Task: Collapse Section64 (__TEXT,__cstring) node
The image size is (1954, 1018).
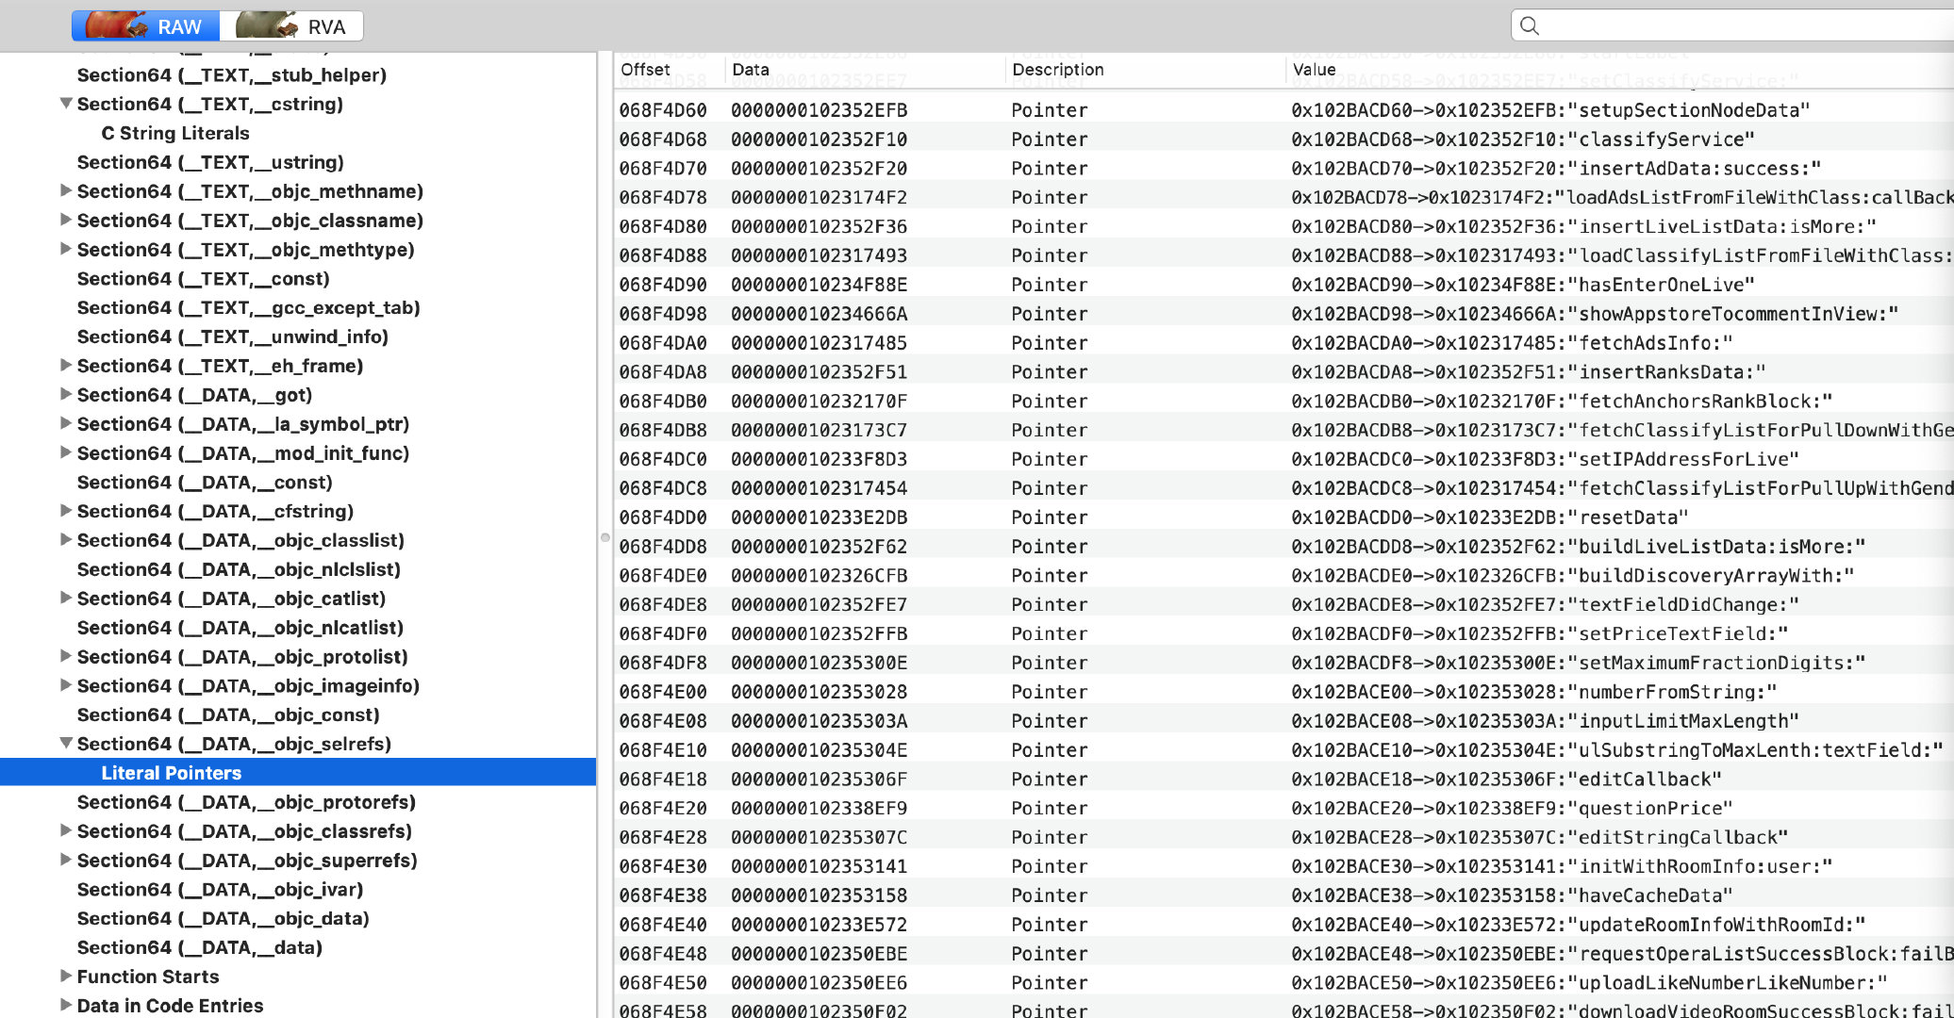Action: click(x=66, y=104)
